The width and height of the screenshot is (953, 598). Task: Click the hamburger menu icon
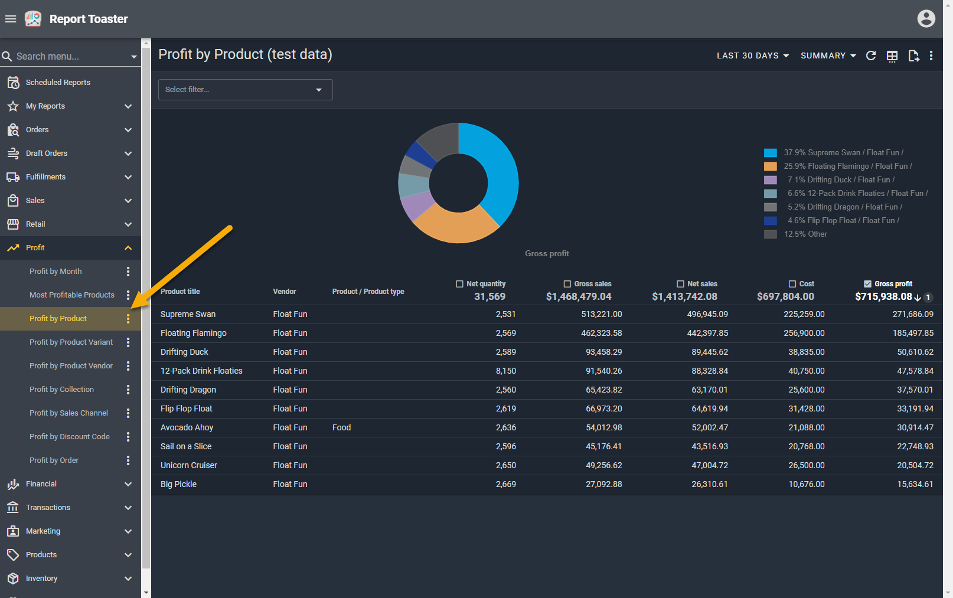pos(10,19)
